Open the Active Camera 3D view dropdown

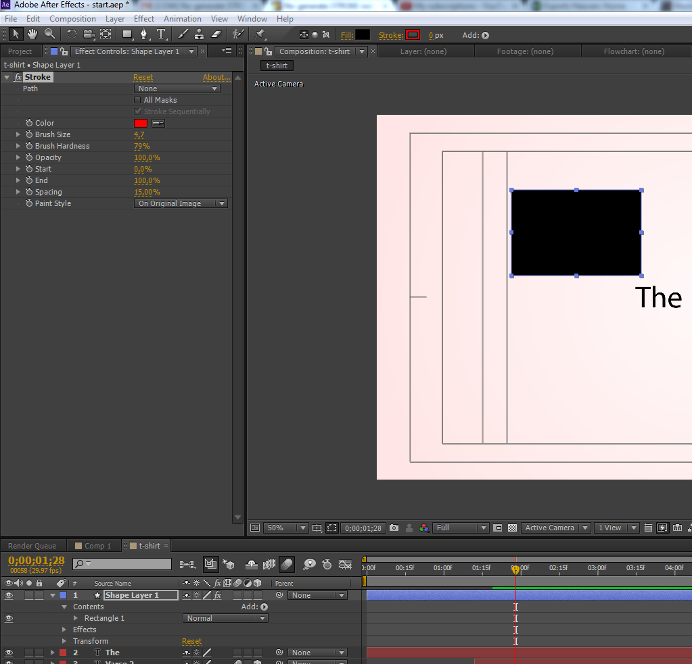tap(556, 528)
